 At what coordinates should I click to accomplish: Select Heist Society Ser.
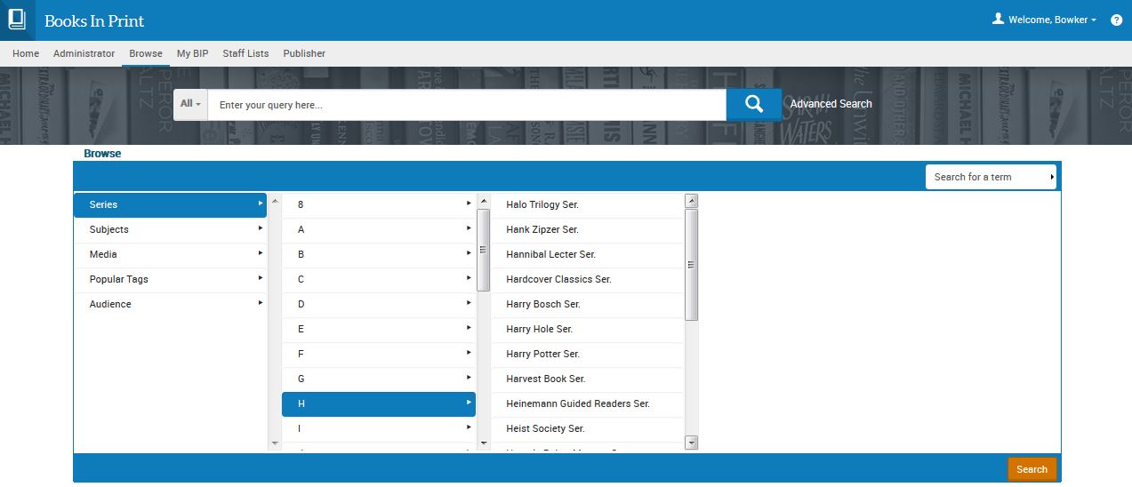[588, 428]
